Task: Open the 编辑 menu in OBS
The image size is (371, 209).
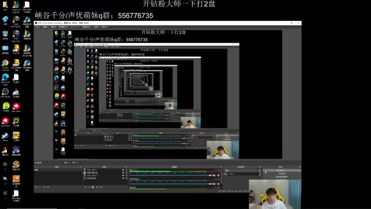Action: (45, 27)
